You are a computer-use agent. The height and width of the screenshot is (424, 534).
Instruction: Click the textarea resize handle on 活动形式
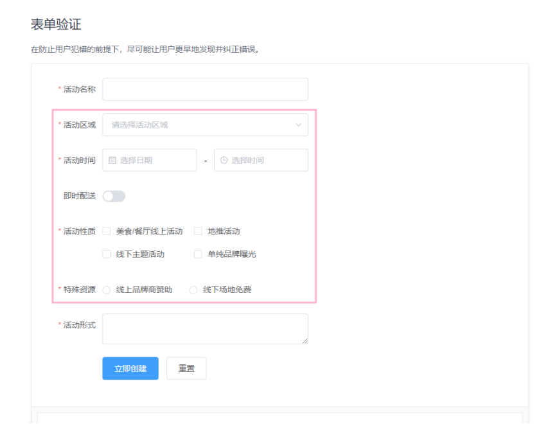pos(305,340)
